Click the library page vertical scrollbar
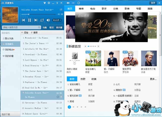This screenshot has width=162, height=117. point(160,35)
